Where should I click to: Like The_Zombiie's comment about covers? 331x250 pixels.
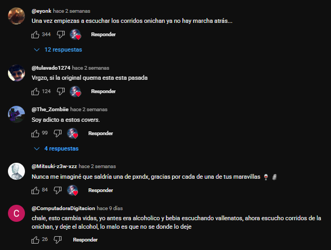35,134
